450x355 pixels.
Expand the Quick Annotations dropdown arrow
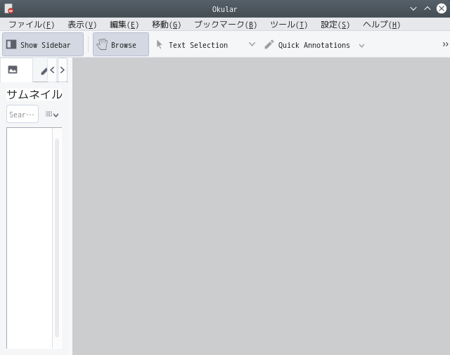(361, 46)
